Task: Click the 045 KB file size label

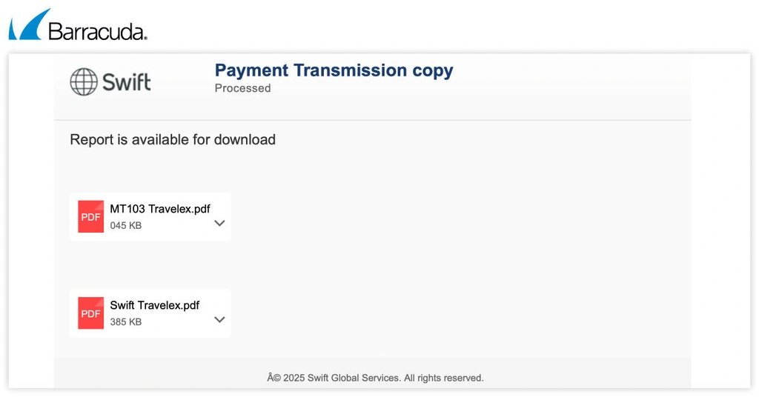Action: point(126,225)
